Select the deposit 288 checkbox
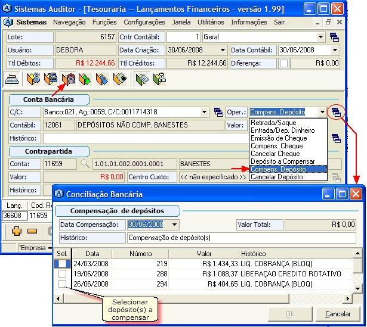 pyautogui.click(x=62, y=273)
